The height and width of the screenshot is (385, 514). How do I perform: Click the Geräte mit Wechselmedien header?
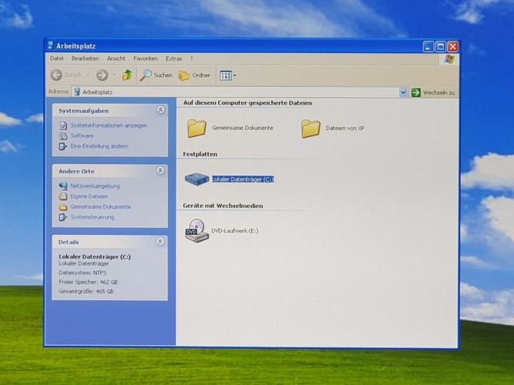click(x=223, y=206)
